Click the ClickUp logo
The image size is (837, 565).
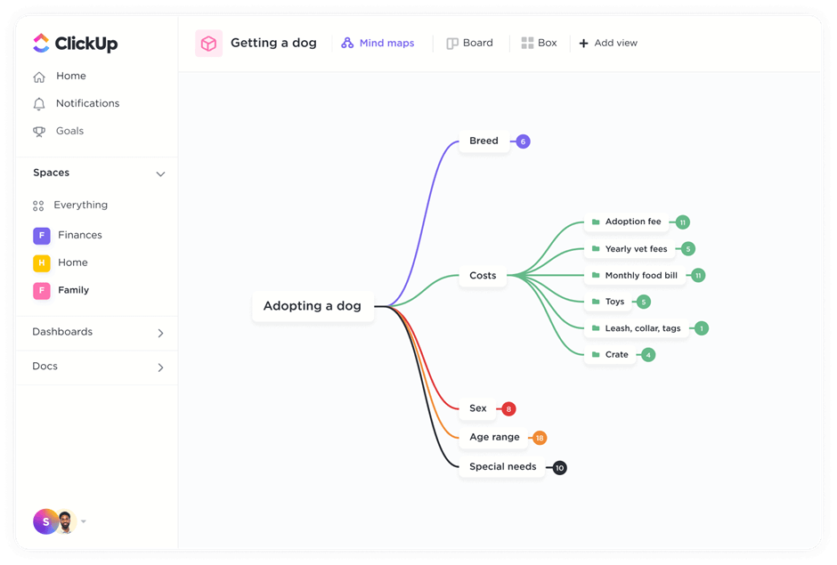coord(74,43)
